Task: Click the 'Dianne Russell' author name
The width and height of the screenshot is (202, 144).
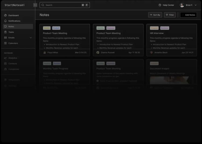Action: click(108, 52)
